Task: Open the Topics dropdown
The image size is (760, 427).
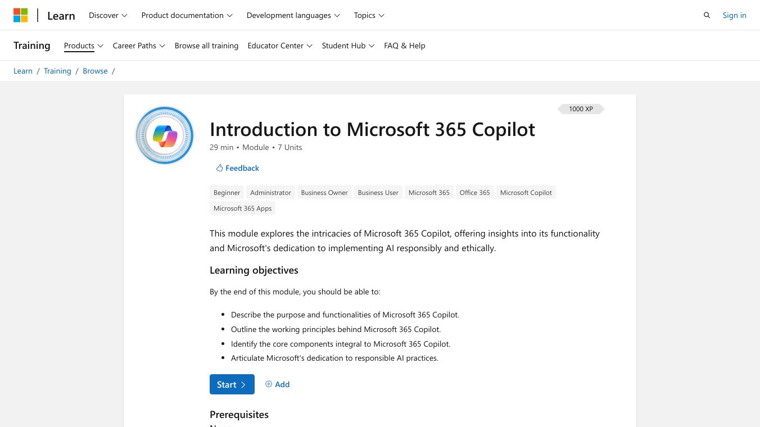Action: 369,15
